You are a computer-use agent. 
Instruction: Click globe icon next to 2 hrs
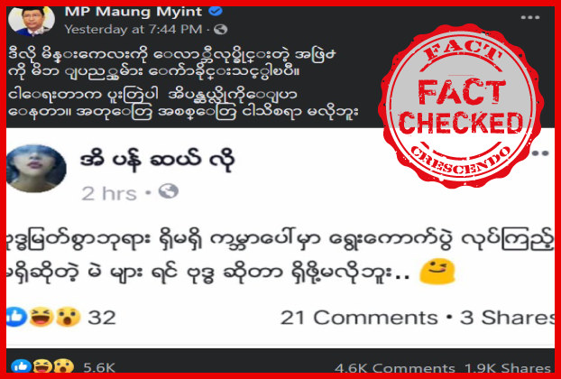pos(169,191)
